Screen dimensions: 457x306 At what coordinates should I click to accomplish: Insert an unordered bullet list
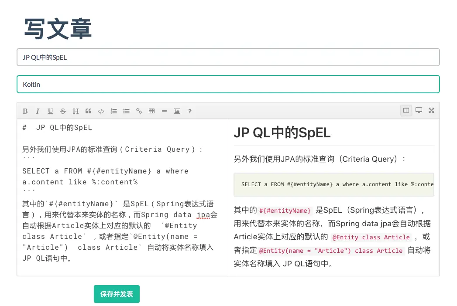126,111
